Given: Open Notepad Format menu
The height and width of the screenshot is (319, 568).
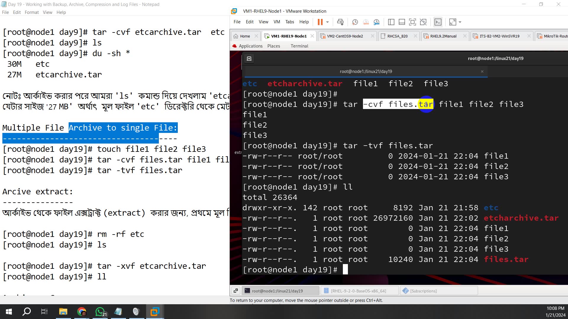Looking at the screenshot, I should tap(32, 12).
